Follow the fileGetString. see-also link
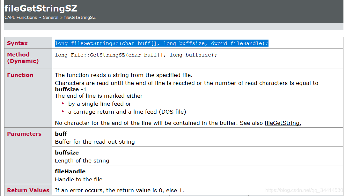Viewport: 346px width, 196px height. (283, 123)
